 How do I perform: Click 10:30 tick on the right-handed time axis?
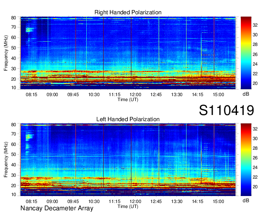coord(94,95)
